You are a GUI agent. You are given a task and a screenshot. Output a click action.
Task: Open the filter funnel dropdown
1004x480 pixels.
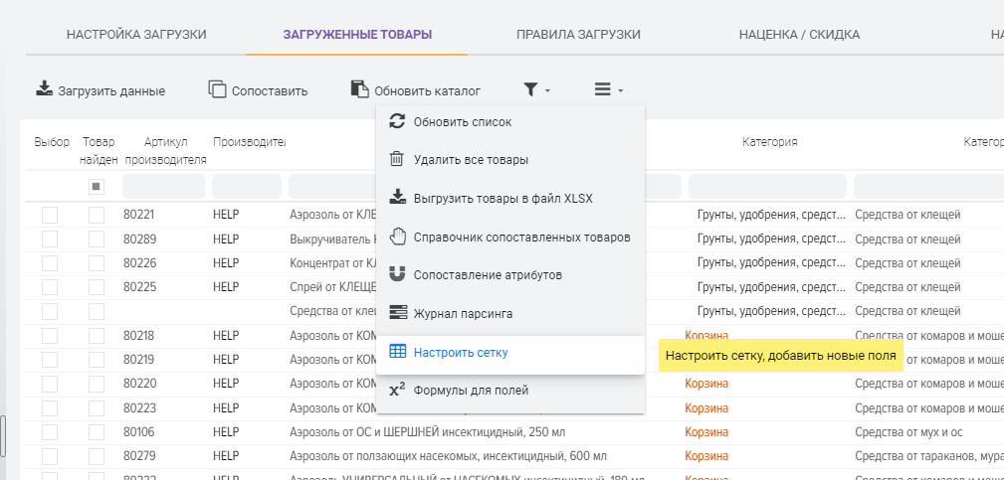point(536,90)
